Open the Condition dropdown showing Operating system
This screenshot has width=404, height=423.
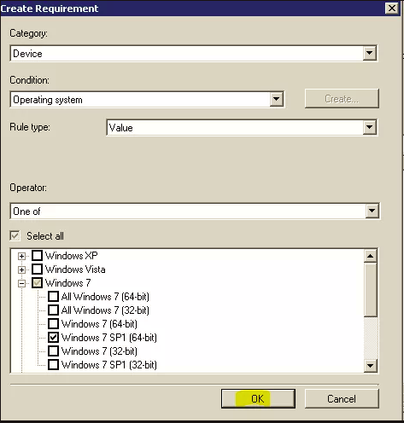point(147,100)
